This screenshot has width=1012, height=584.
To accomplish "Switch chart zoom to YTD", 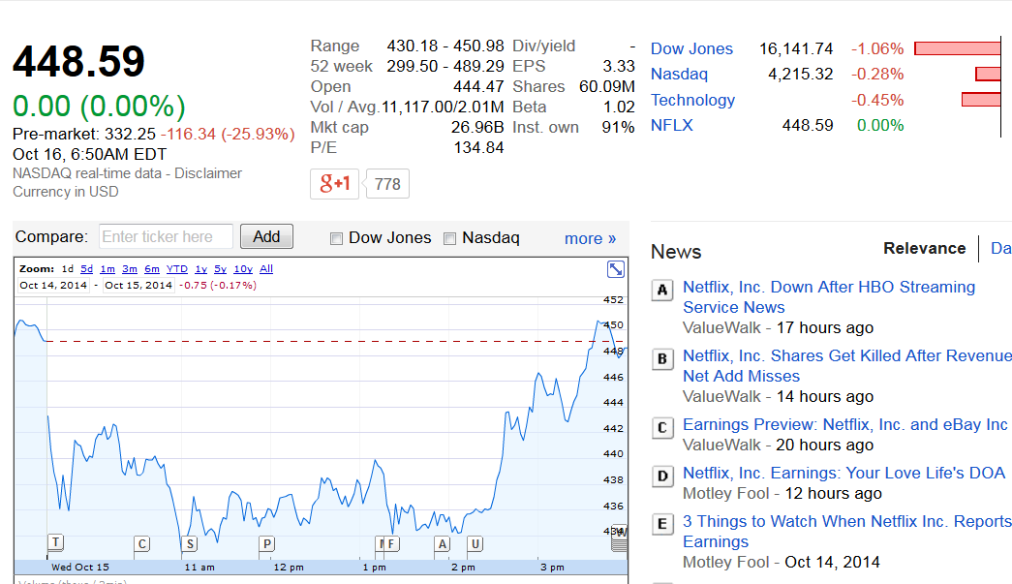I will [177, 269].
